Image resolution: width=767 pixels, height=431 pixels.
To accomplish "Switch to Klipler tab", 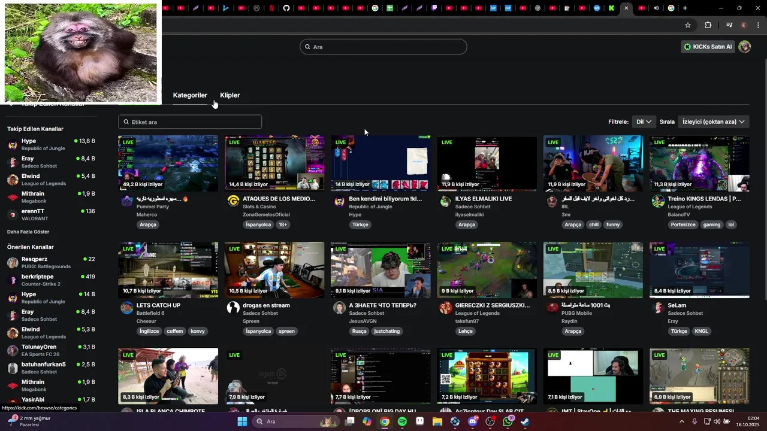I will [230, 95].
